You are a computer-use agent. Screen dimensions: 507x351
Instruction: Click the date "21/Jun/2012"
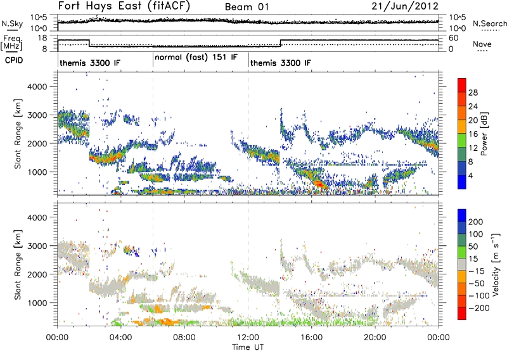(405, 6)
